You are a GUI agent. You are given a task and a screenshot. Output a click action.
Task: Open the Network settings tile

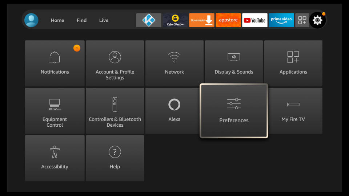174,63
